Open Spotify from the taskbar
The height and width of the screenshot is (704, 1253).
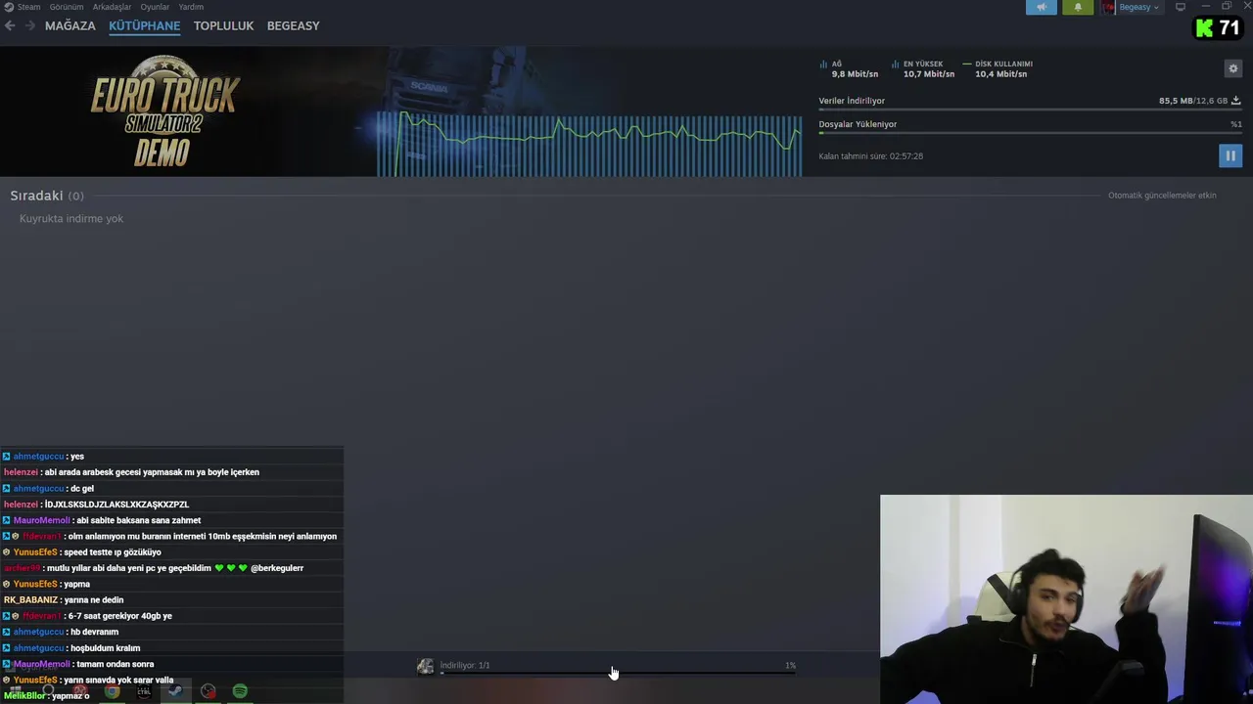coord(240,691)
